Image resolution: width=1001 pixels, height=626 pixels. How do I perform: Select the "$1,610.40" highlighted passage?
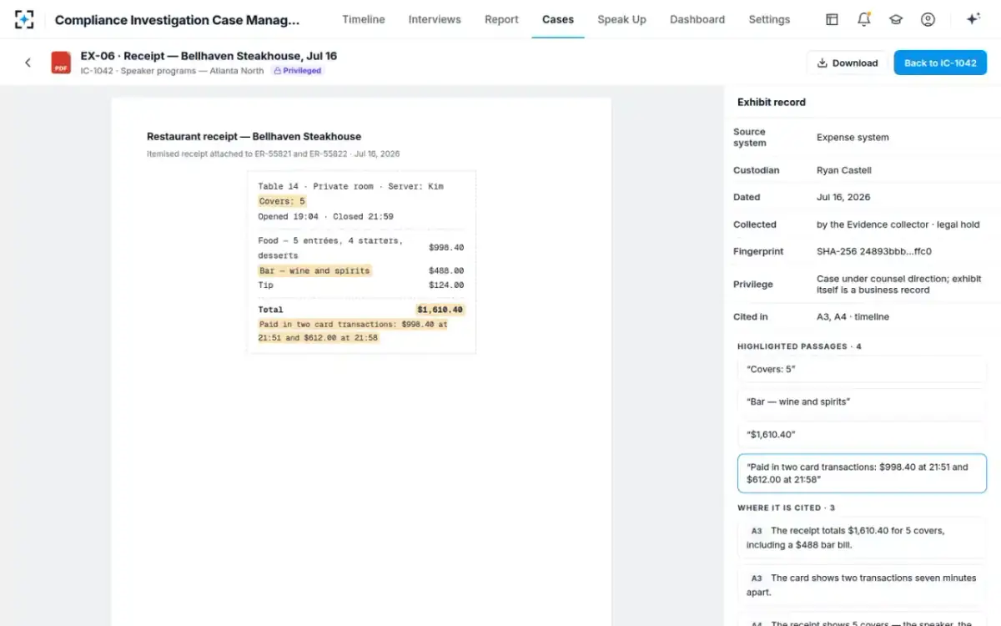(862, 435)
